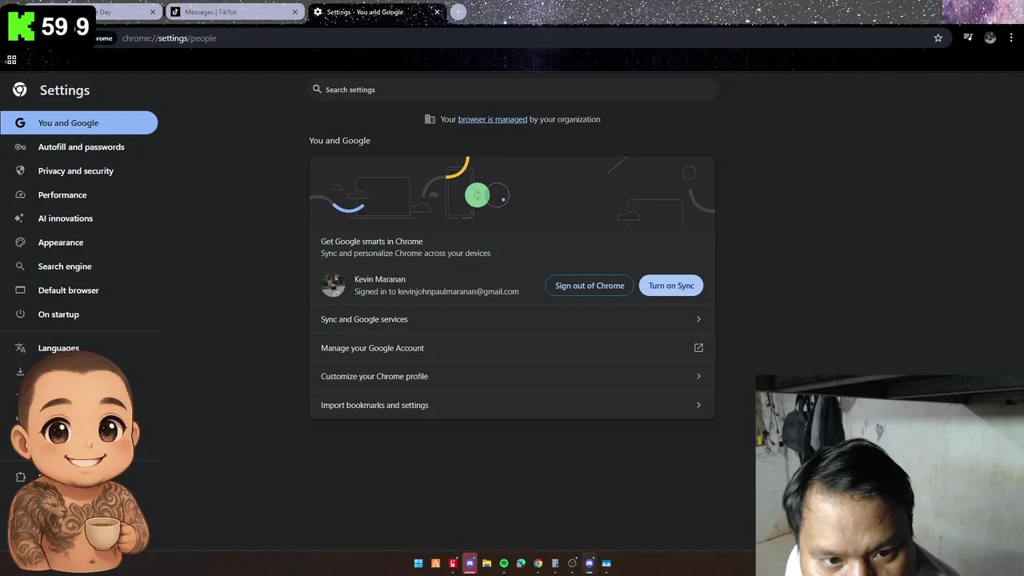Switch to the Messages | TikTok tab
This screenshot has height=576, width=1024.
(234, 12)
